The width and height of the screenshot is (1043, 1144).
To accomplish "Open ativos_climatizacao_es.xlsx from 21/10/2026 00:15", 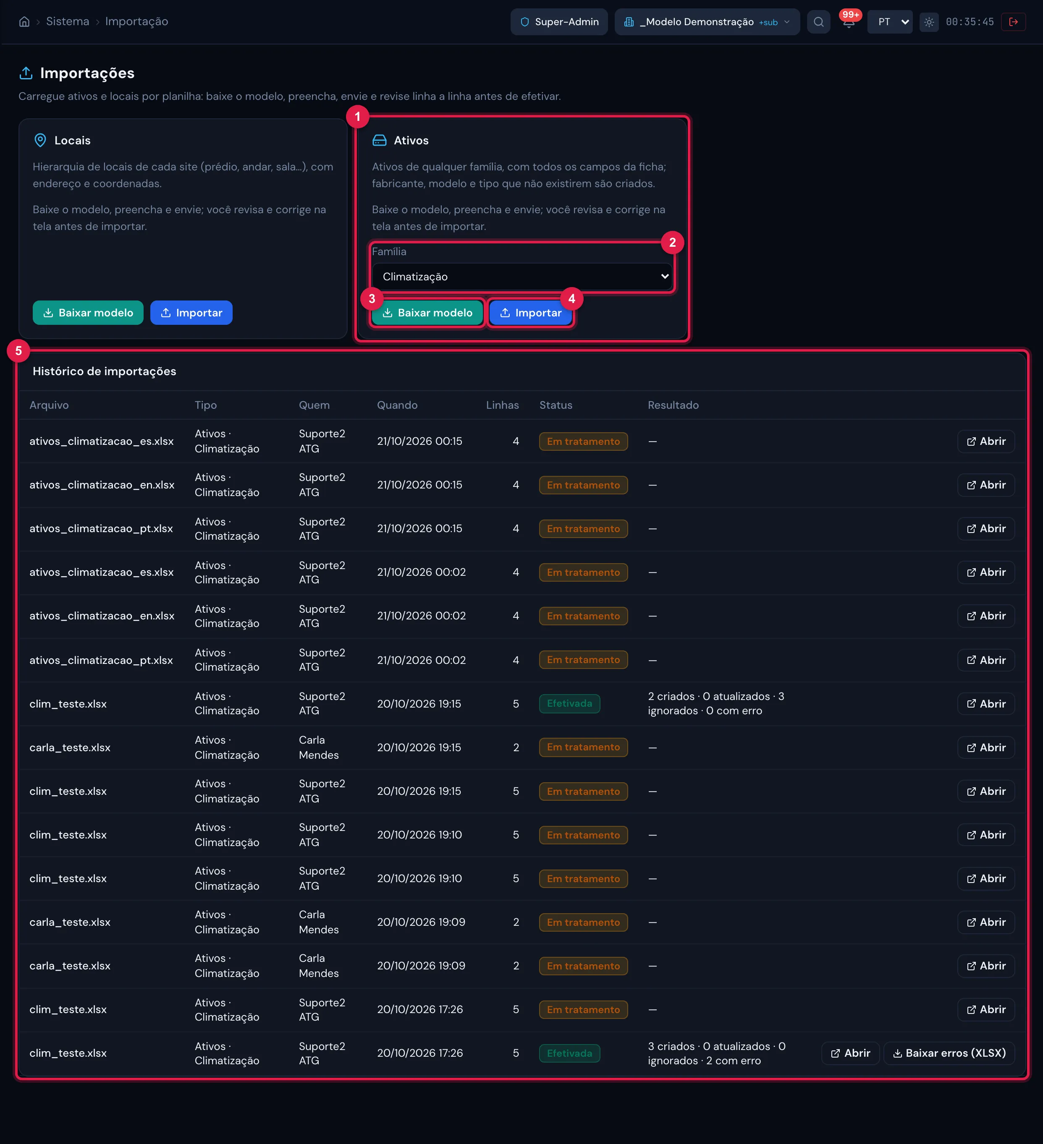I will click(x=985, y=441).
